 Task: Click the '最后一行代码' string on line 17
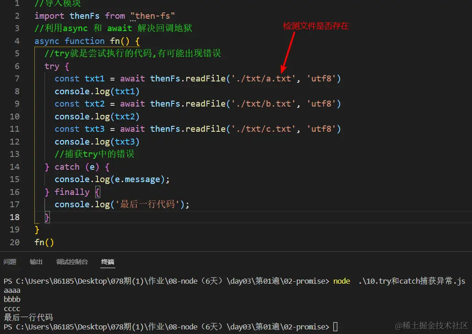tap(147, 205)
